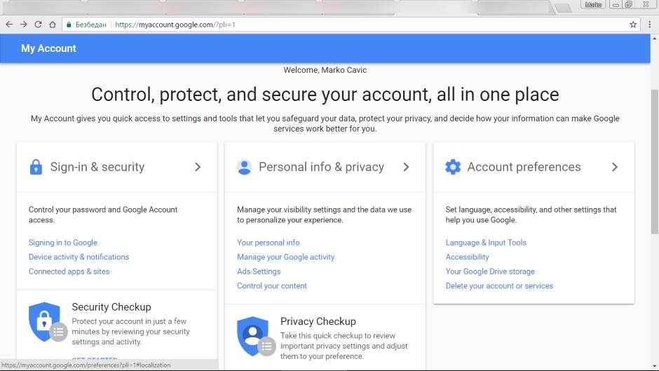Go to the browser home page

tap(52, 25)
